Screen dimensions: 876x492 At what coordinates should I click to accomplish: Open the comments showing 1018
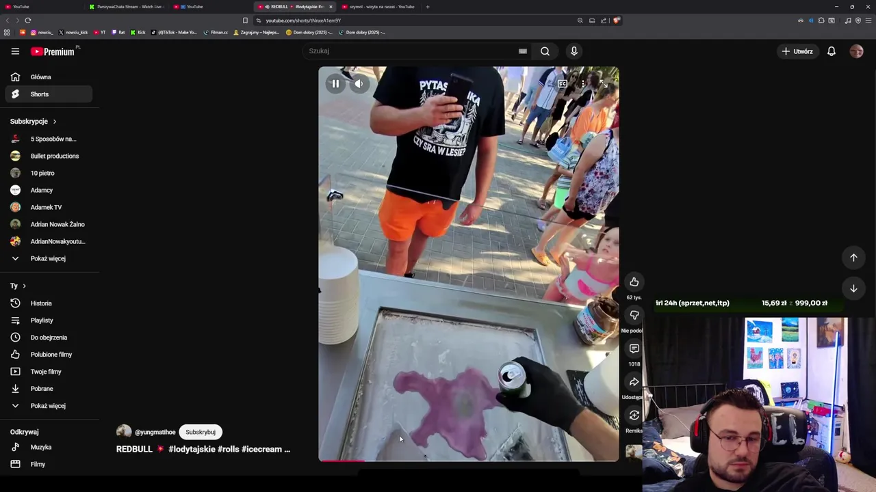click(x=634, y=348)
